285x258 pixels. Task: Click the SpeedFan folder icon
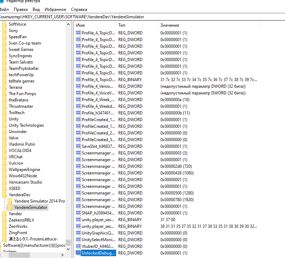4,37
